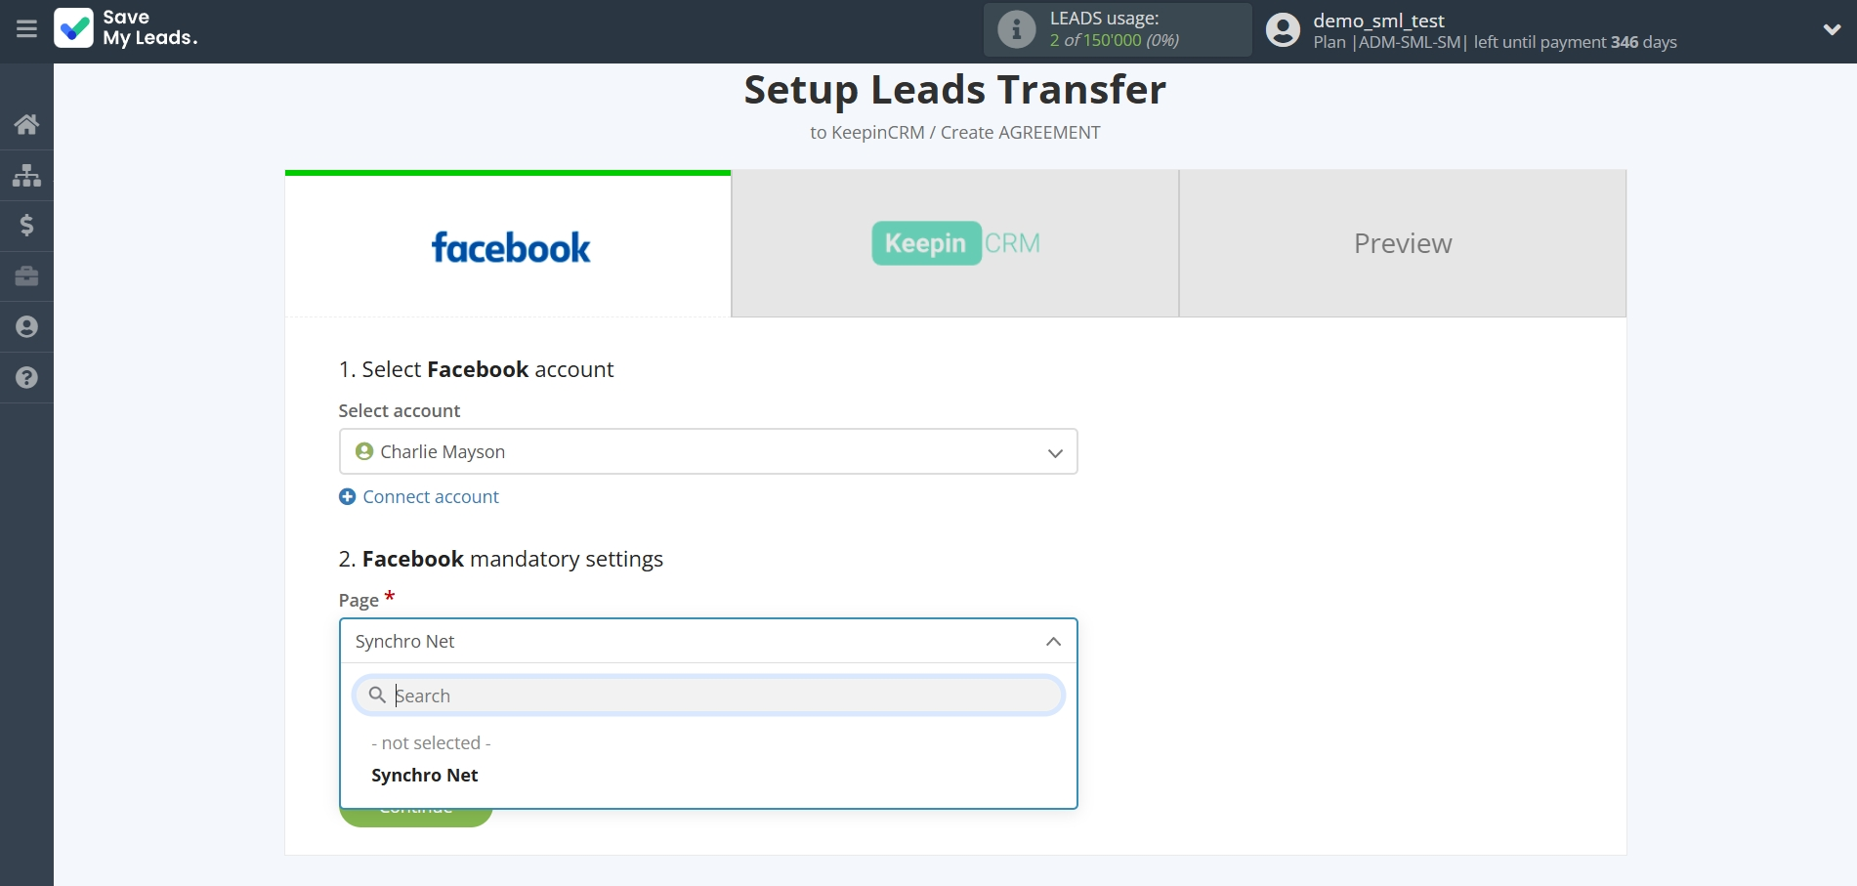This screenshot has height=886, width=1857.
Task: Click the Connect account link
Action: 430,497
